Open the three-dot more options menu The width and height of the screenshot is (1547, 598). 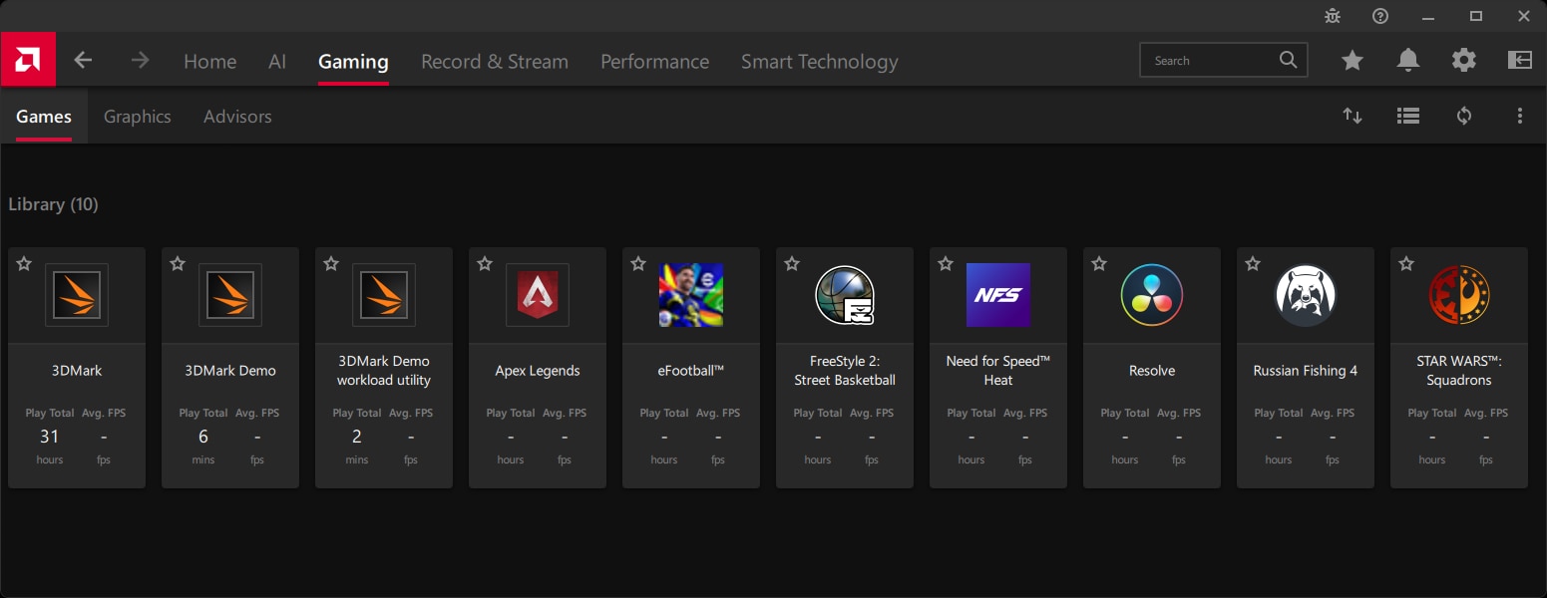pos(1520,116)
